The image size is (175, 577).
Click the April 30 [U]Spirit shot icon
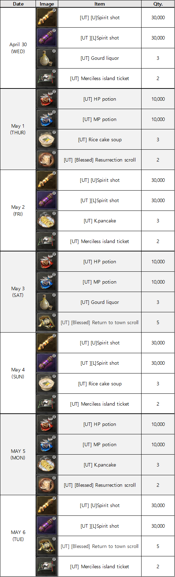(47, 17)
